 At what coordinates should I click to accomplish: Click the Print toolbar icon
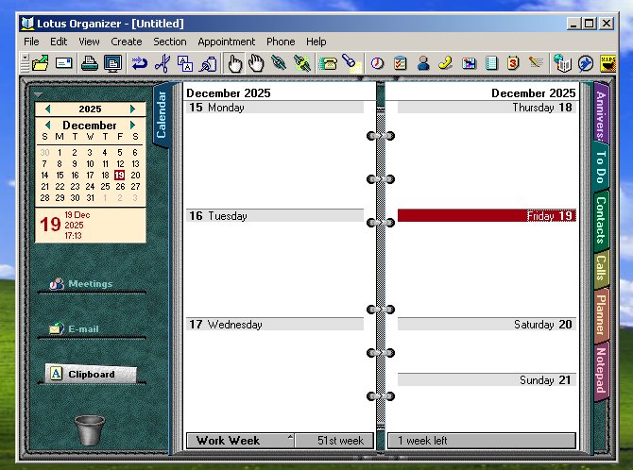pos(89,64)
